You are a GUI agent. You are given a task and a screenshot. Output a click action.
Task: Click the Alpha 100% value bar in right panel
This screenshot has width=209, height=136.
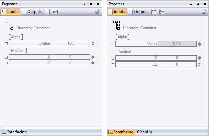coord(177,44)
